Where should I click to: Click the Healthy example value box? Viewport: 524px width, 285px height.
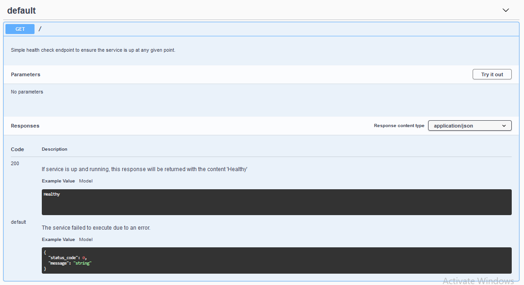276,202
